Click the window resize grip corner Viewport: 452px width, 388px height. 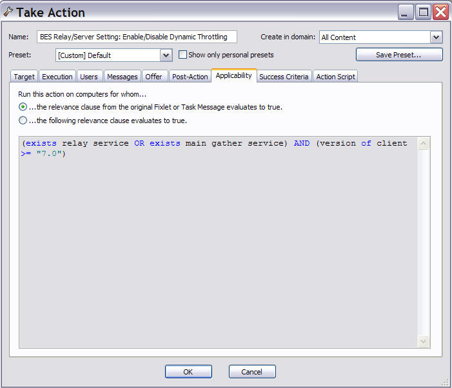point(446,382)
